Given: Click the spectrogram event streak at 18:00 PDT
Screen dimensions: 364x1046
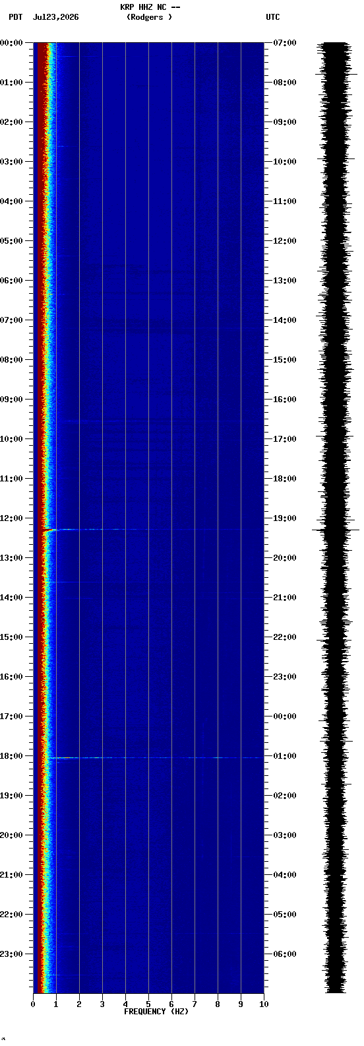Looking at the screenshot, I should pos(155,757).
